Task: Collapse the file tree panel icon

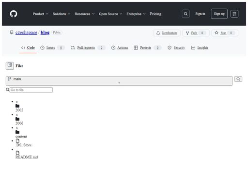Action: coord(10,66)
